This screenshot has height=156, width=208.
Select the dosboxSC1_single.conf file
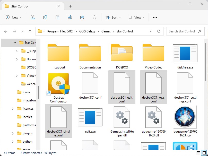(x=58, y=121)
